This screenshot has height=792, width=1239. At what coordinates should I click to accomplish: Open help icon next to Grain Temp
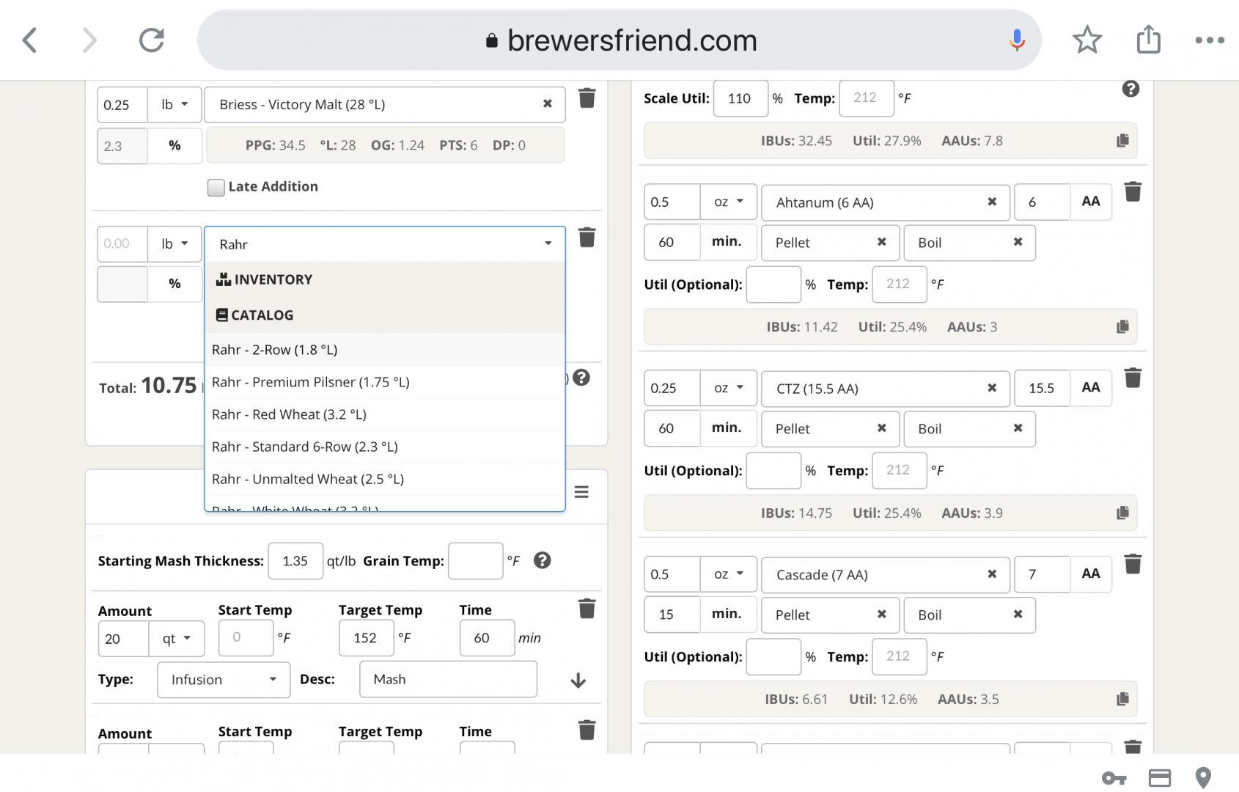pos(542,560)
